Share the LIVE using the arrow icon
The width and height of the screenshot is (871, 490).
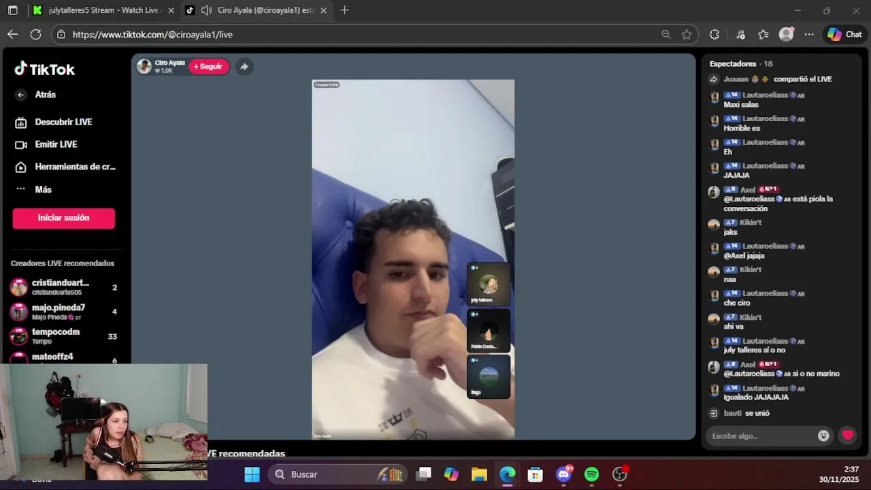244,66
